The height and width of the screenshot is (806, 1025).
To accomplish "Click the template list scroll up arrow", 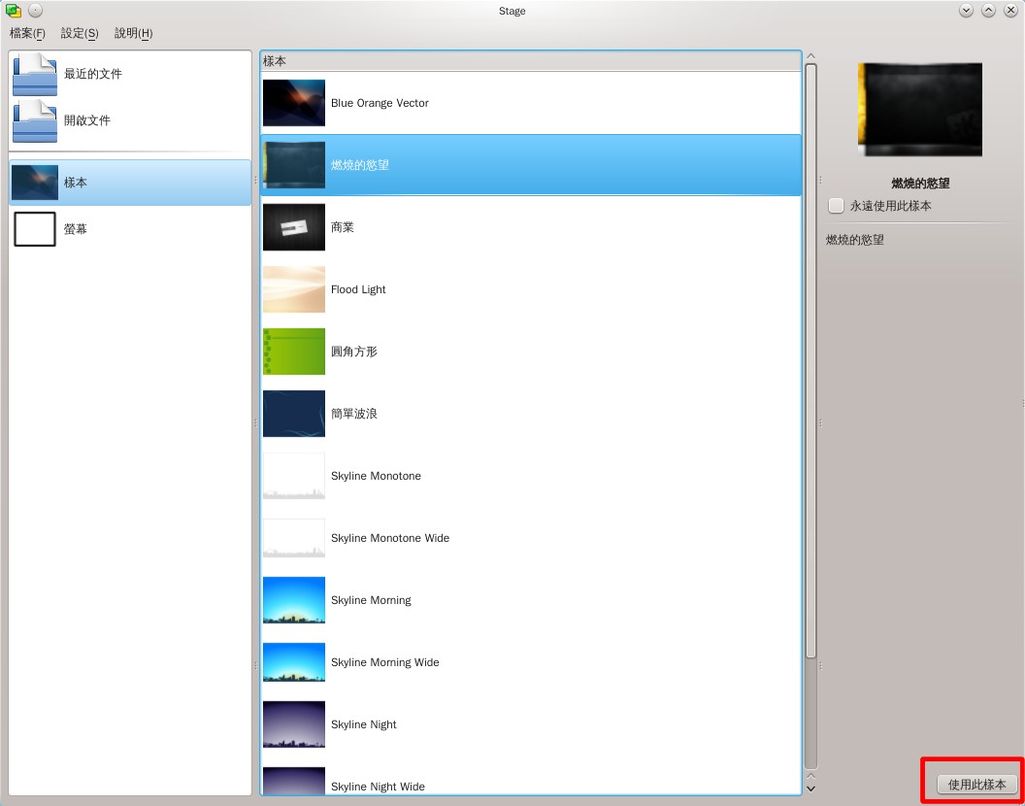I will pos(810,56).
